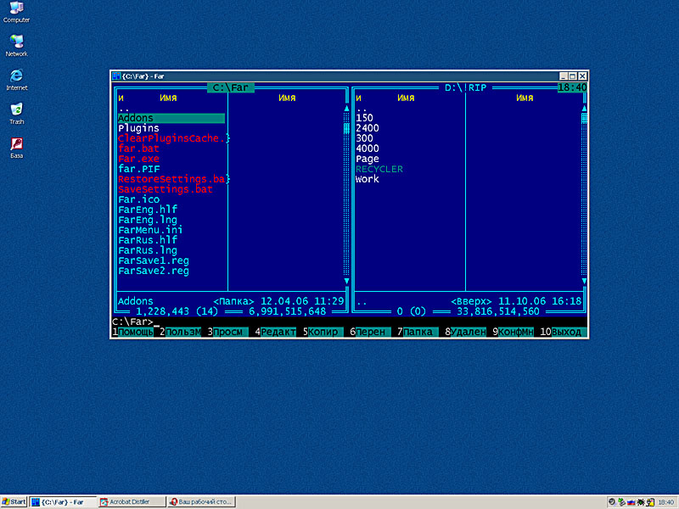The height and width of the screenshot is (509, 679).
Task: Select the Page folder in right panel
Action: click(x=368, y=159)
